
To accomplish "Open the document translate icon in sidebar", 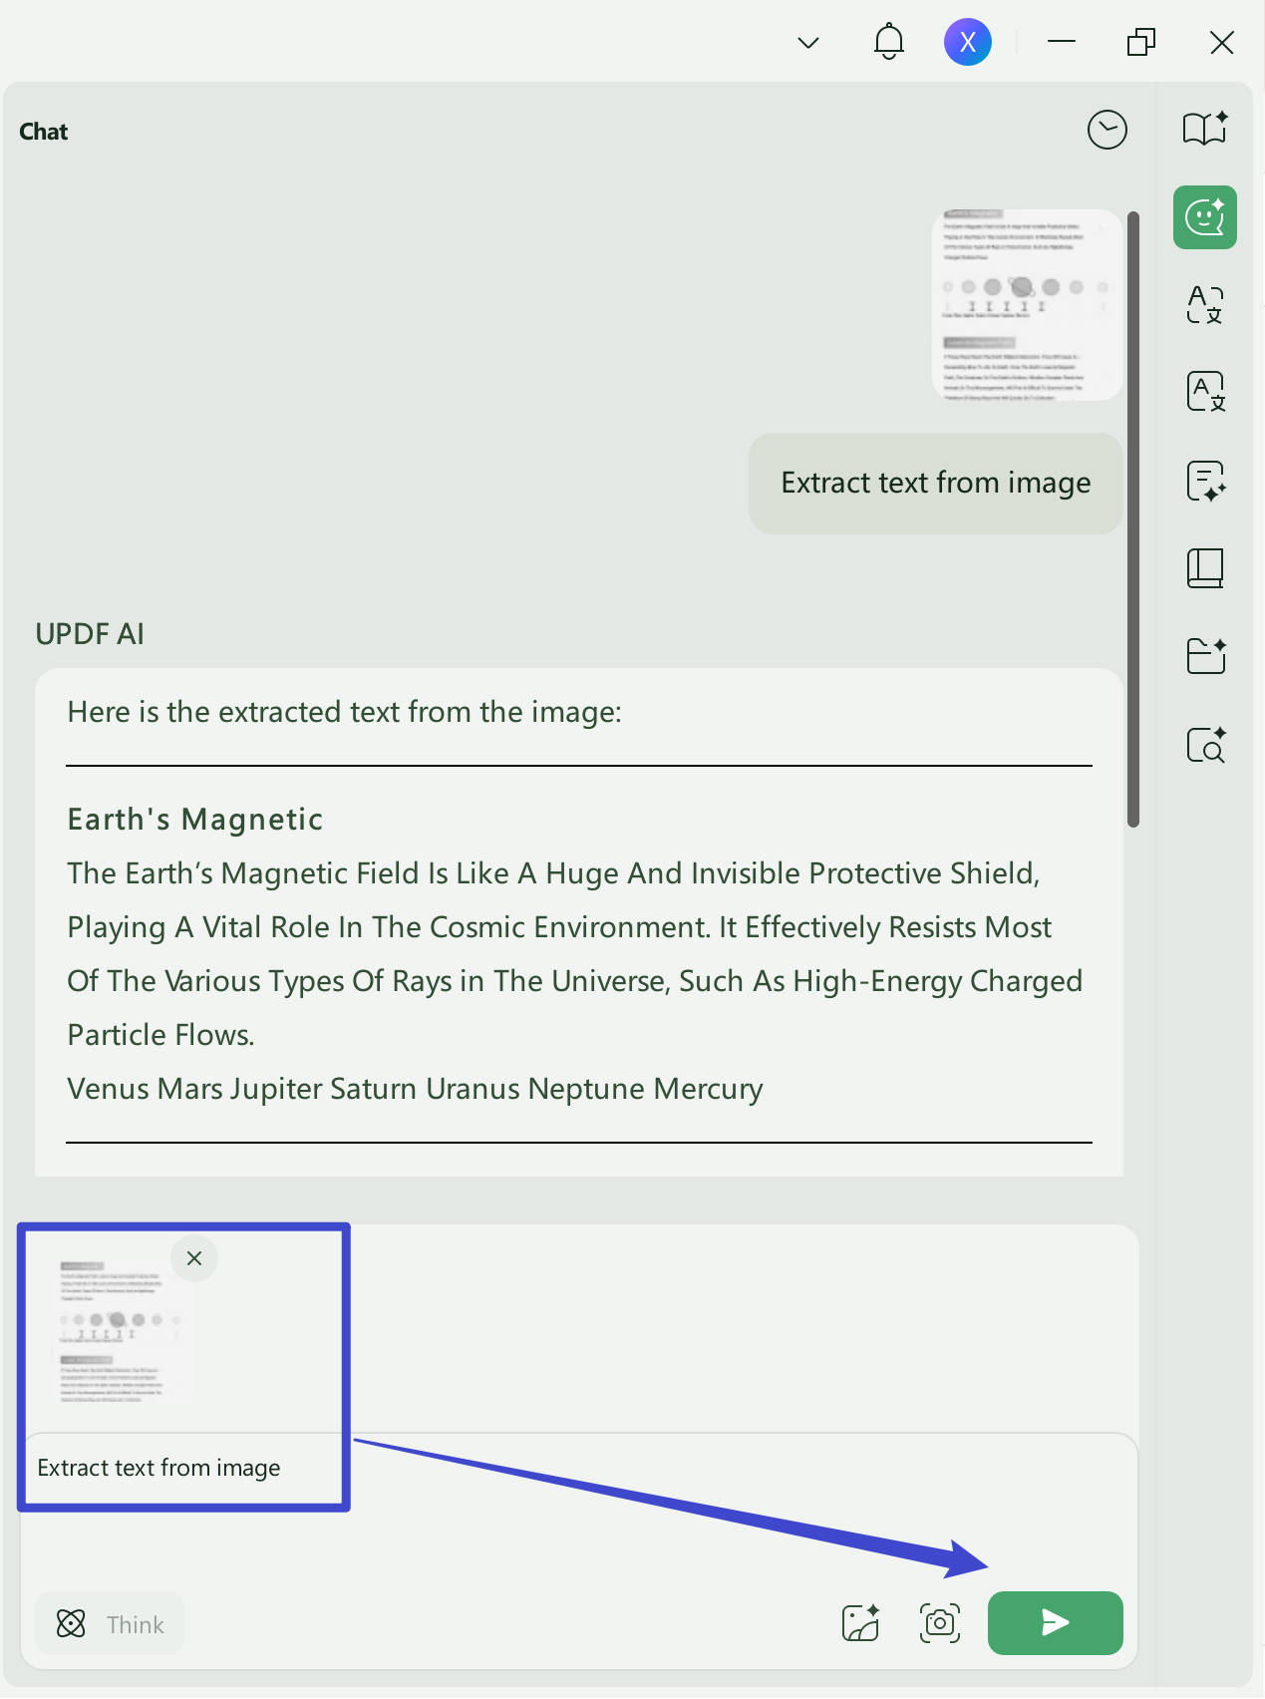I will 1205,392.
